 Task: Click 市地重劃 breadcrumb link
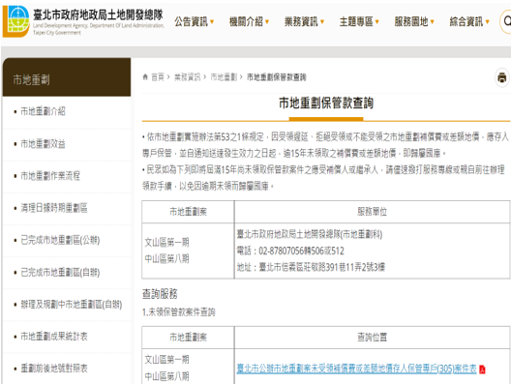224,77
